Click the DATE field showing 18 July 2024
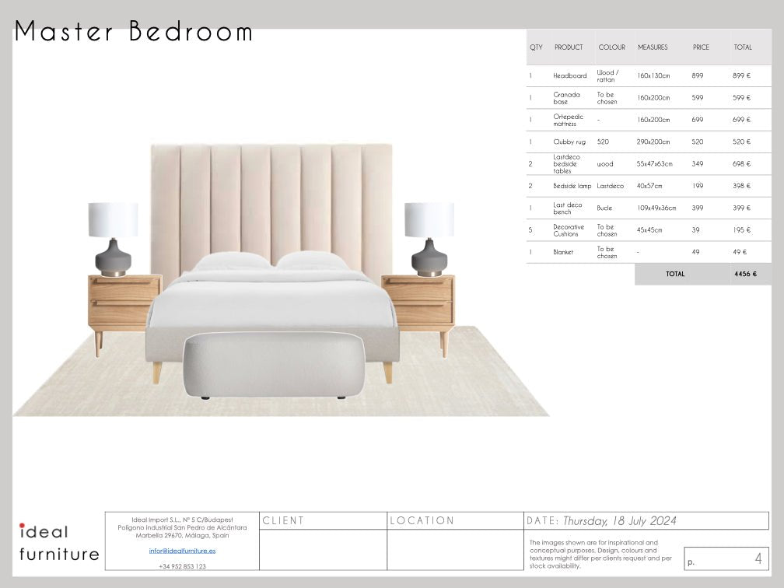The image size is (784, 588). tap(618, 520)
